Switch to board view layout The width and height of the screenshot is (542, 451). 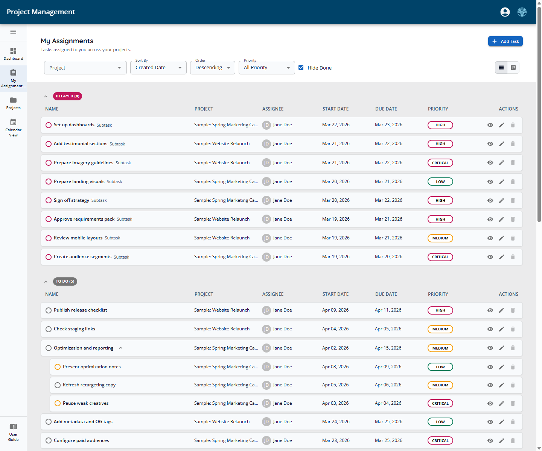point(513,68)
